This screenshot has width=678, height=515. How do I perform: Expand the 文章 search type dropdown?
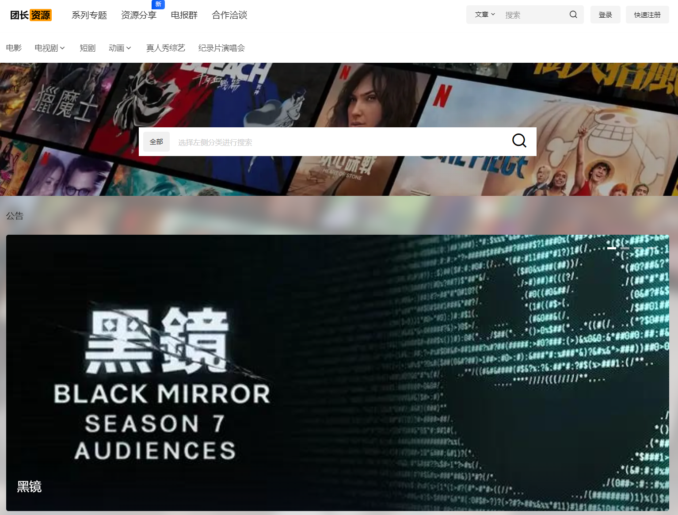485,15
